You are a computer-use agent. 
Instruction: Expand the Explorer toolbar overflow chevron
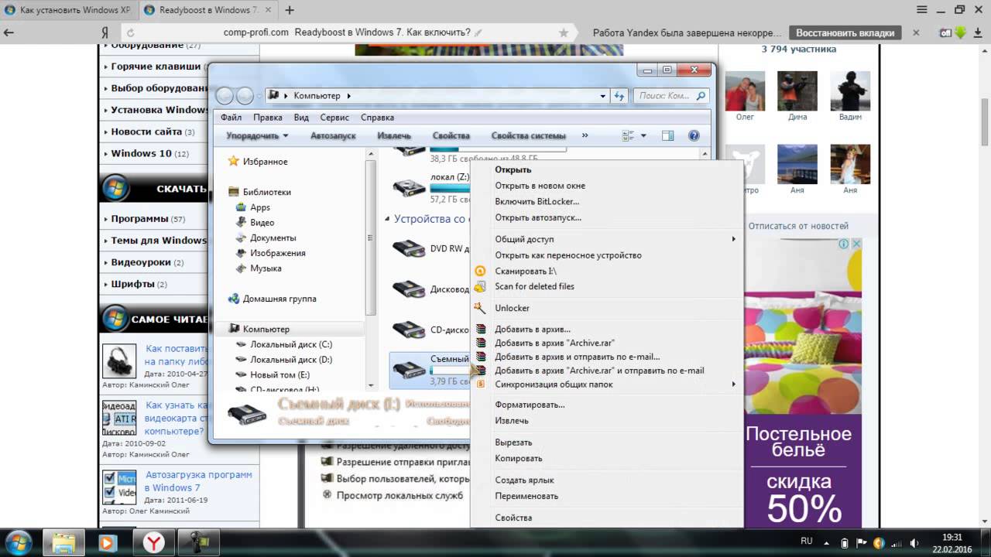click(x=585, y=135)
